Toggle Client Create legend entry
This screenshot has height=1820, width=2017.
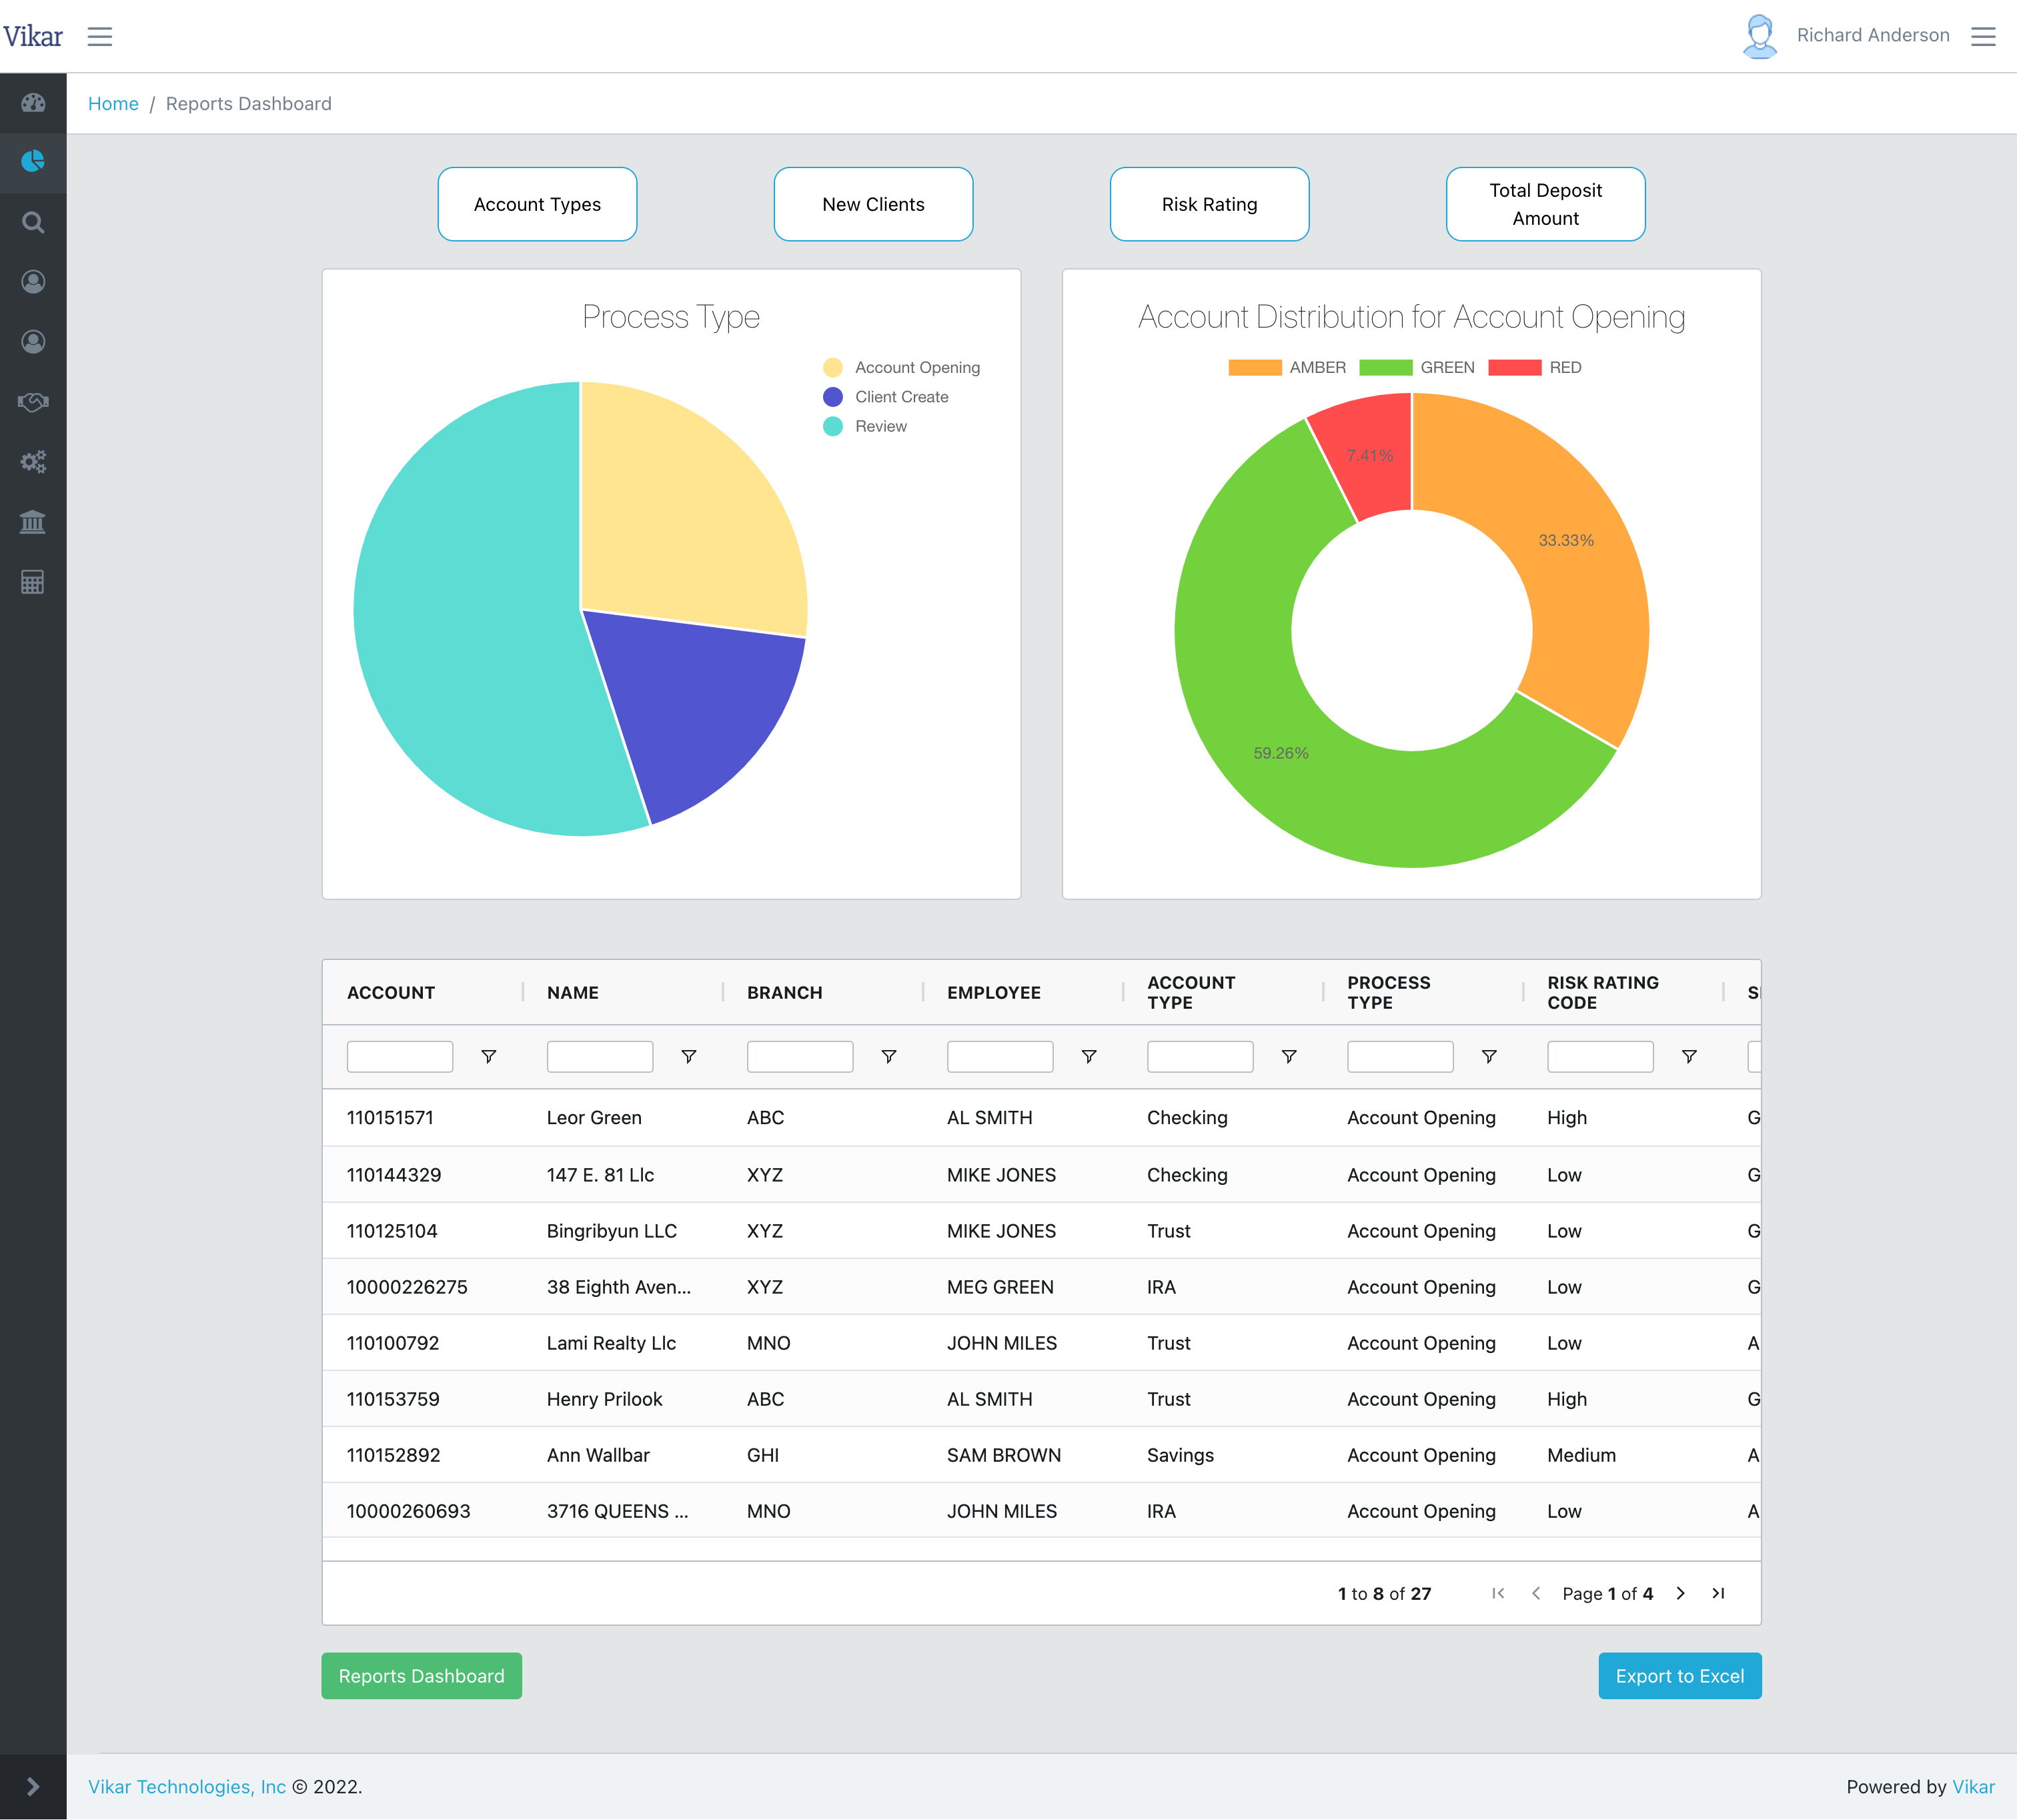point(886,397)
